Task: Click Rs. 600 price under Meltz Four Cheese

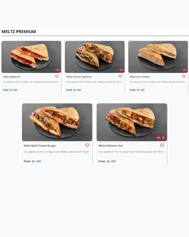Action: point(140,90)
